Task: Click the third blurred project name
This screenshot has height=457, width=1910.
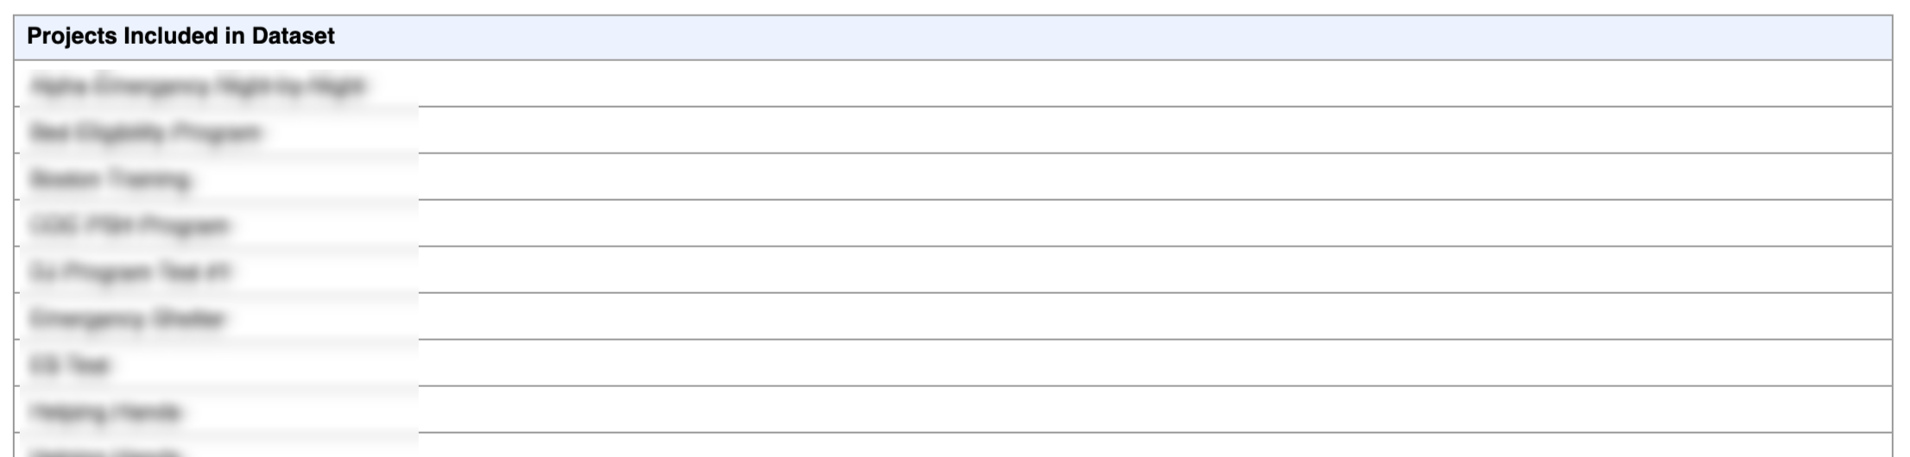Action: [110, 179]
